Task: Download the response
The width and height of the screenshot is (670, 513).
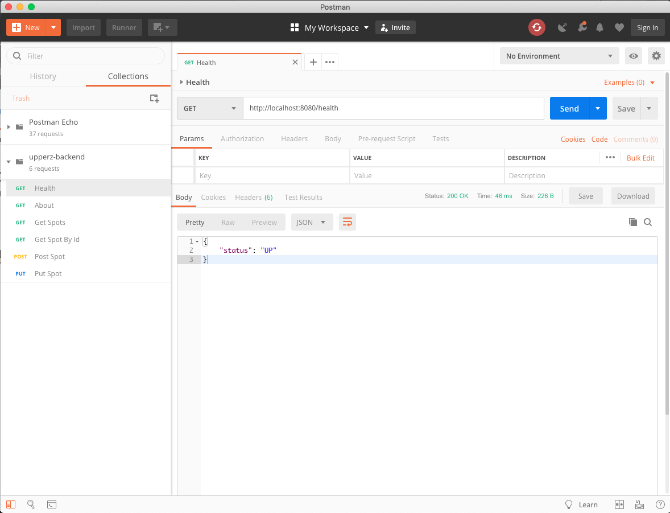Action: point(633,196)
